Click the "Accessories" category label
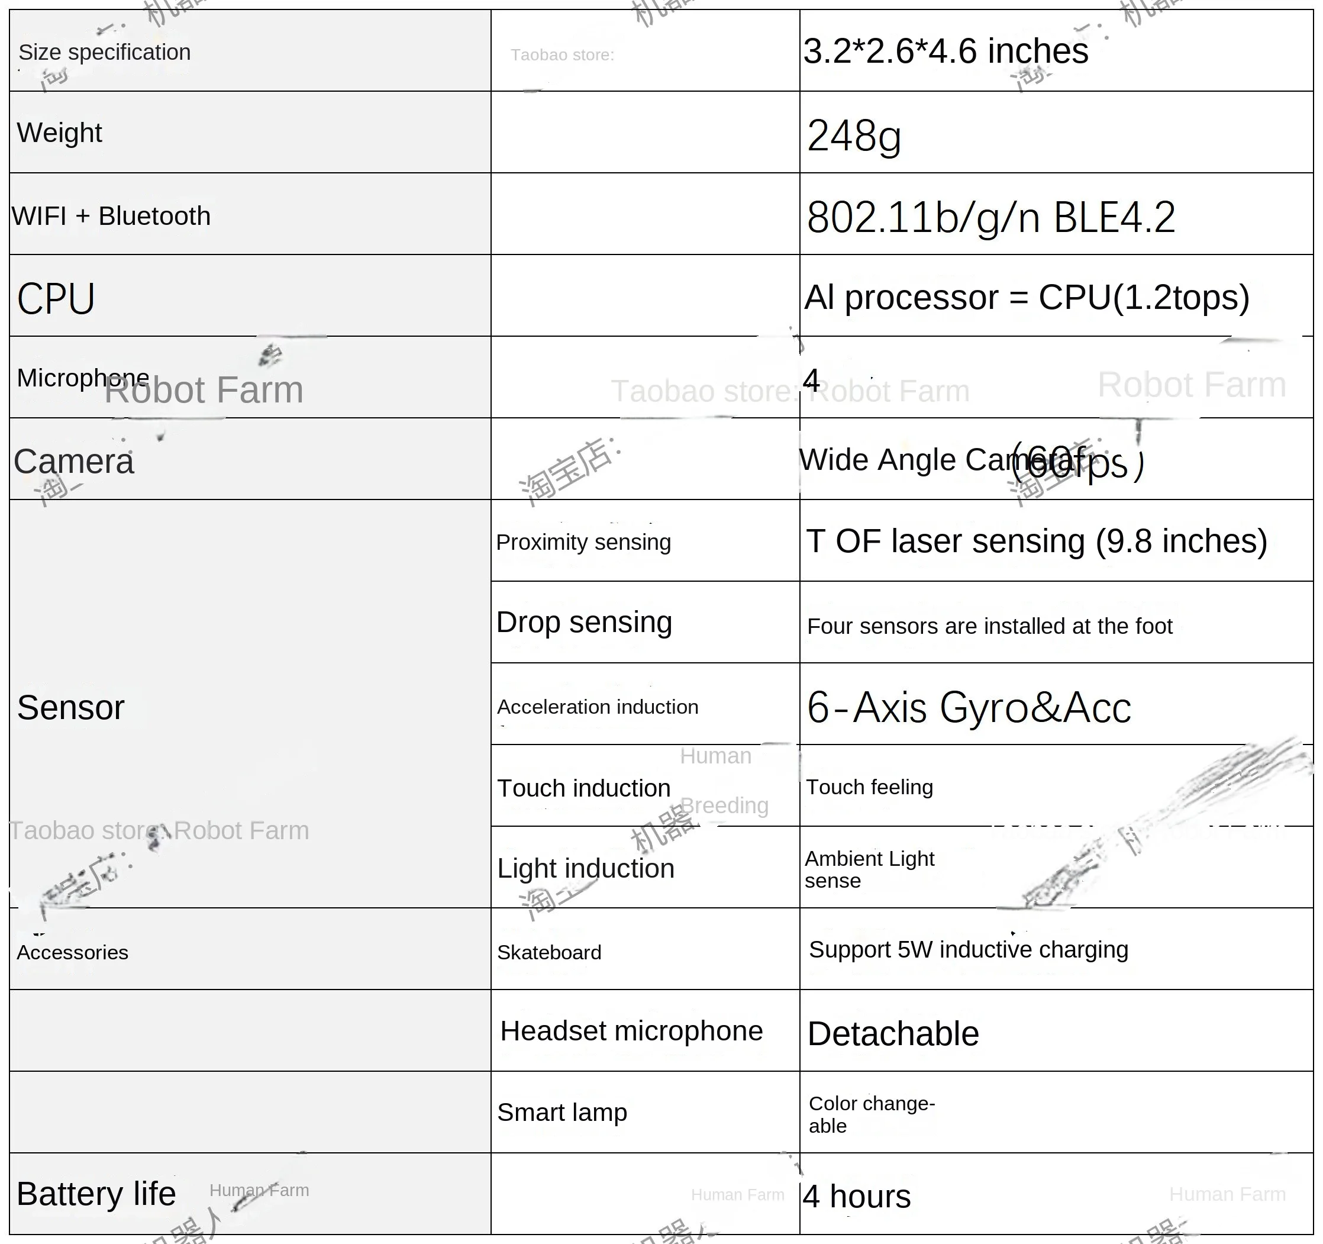1323x1244 pixels. pyautogui.click(x=73, y=952)
